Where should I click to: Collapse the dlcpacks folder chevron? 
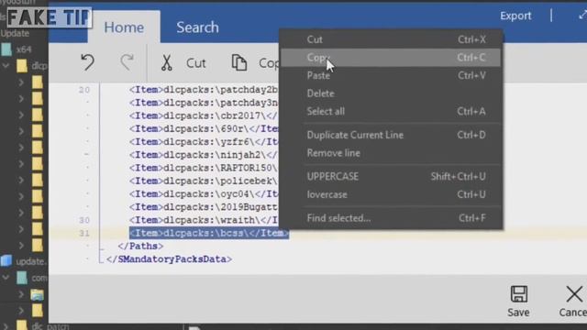6,66
